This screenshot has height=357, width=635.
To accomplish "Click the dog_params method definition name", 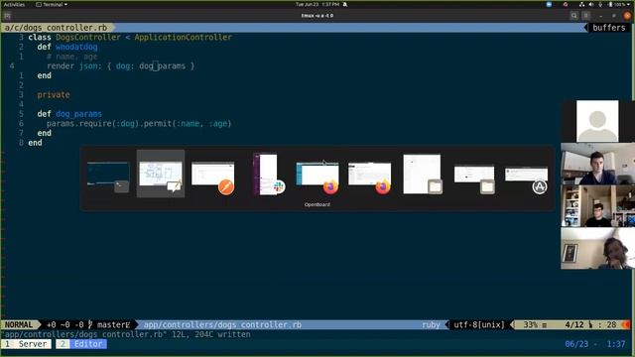I will (78, 114).
